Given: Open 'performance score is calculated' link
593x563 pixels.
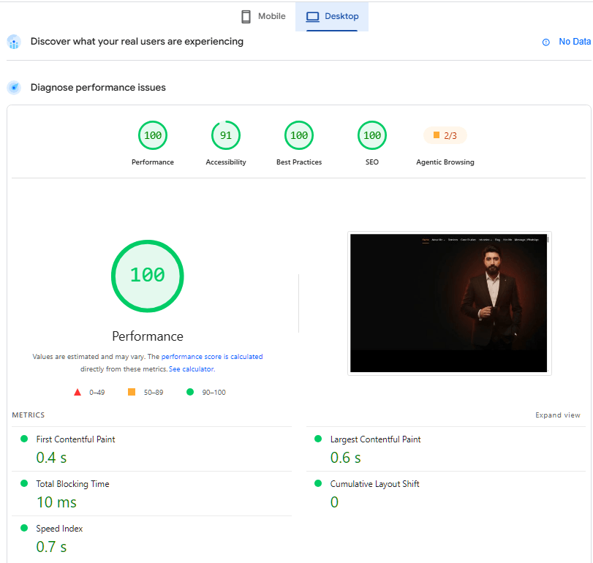Looking at the screenshot, I should click(x=212, y=357).
